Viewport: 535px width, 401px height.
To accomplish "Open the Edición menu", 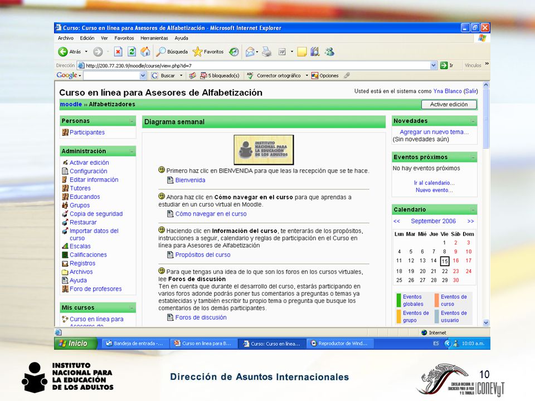I will (87, 38).
